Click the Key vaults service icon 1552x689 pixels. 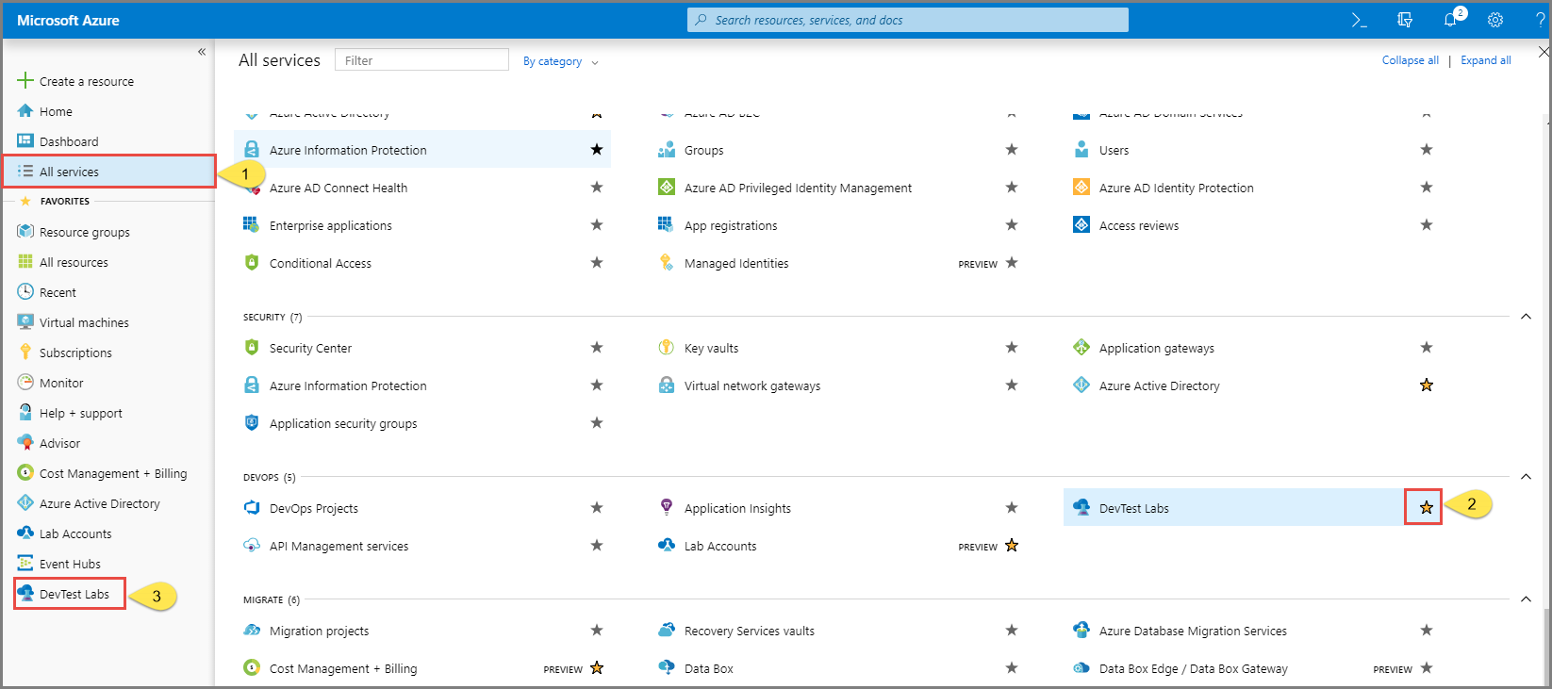pos(667,348)
